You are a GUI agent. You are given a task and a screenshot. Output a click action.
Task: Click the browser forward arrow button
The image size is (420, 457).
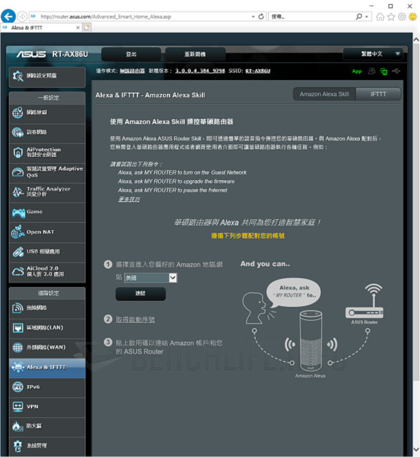click(x=22, y=16)
